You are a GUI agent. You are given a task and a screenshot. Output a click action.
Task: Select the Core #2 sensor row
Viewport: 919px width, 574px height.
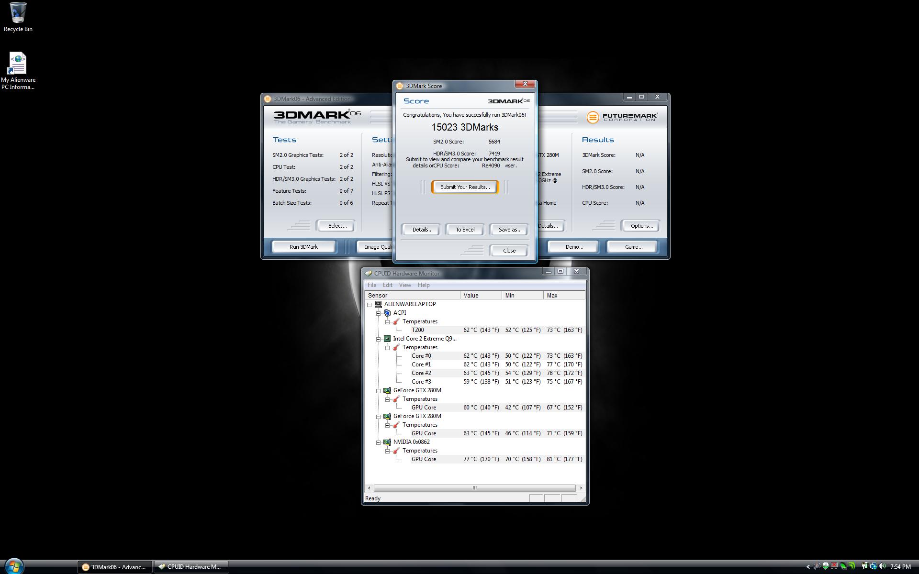pyautogui.click(x=498, y=373)
